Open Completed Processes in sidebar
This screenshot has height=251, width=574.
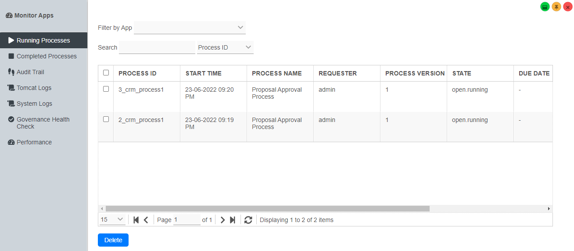pos(47,56)
